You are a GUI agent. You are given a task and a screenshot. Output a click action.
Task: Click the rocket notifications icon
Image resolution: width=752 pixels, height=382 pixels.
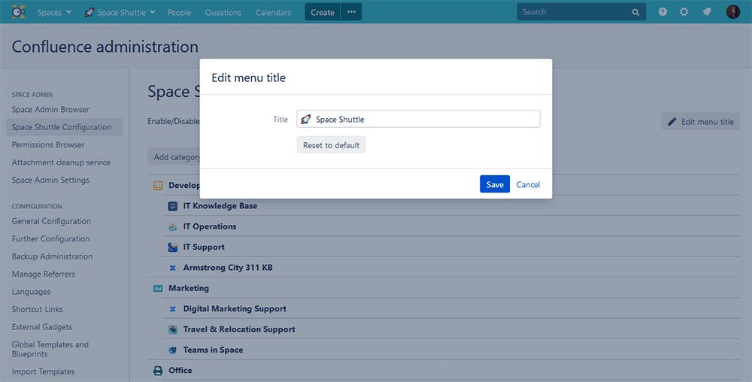click(706, 12)
